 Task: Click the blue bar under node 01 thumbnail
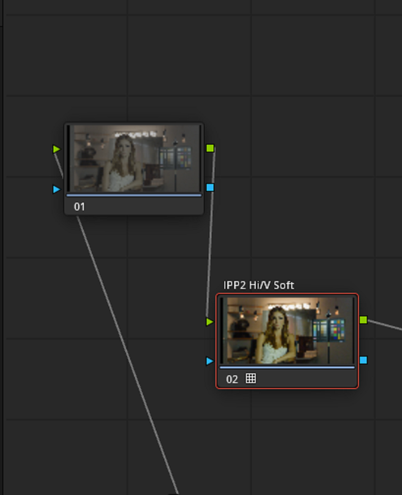pyautogui.click(x=134, y=196)
